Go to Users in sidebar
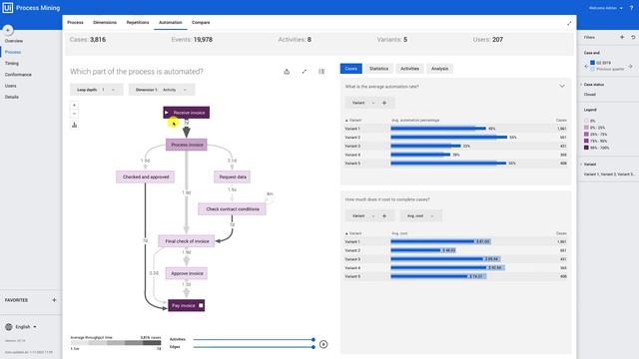Viewport: 639px width, 359px height. pos(11,86)
